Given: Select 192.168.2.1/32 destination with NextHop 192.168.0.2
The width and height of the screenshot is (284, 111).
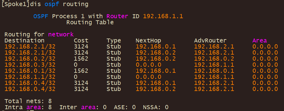Looking at the screenshot, I should (x=30, y=52).
